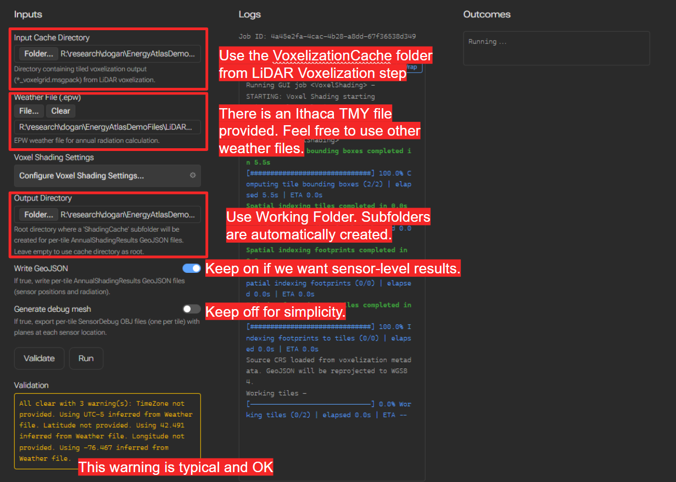Click the Output Directory path text field

130,214
